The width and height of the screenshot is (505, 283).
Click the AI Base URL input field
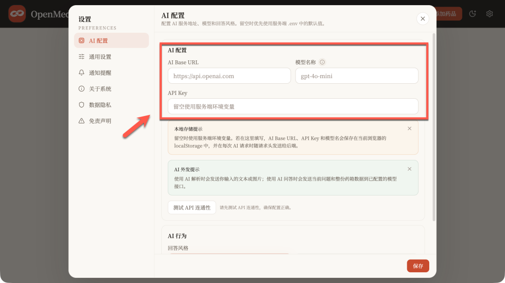pyautogui.click(x=229, y=76)
